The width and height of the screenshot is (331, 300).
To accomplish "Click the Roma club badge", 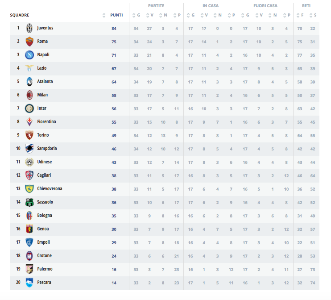I will (x=29, y=42).
